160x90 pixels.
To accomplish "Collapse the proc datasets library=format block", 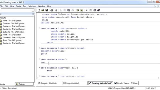I will click(39, 48).
